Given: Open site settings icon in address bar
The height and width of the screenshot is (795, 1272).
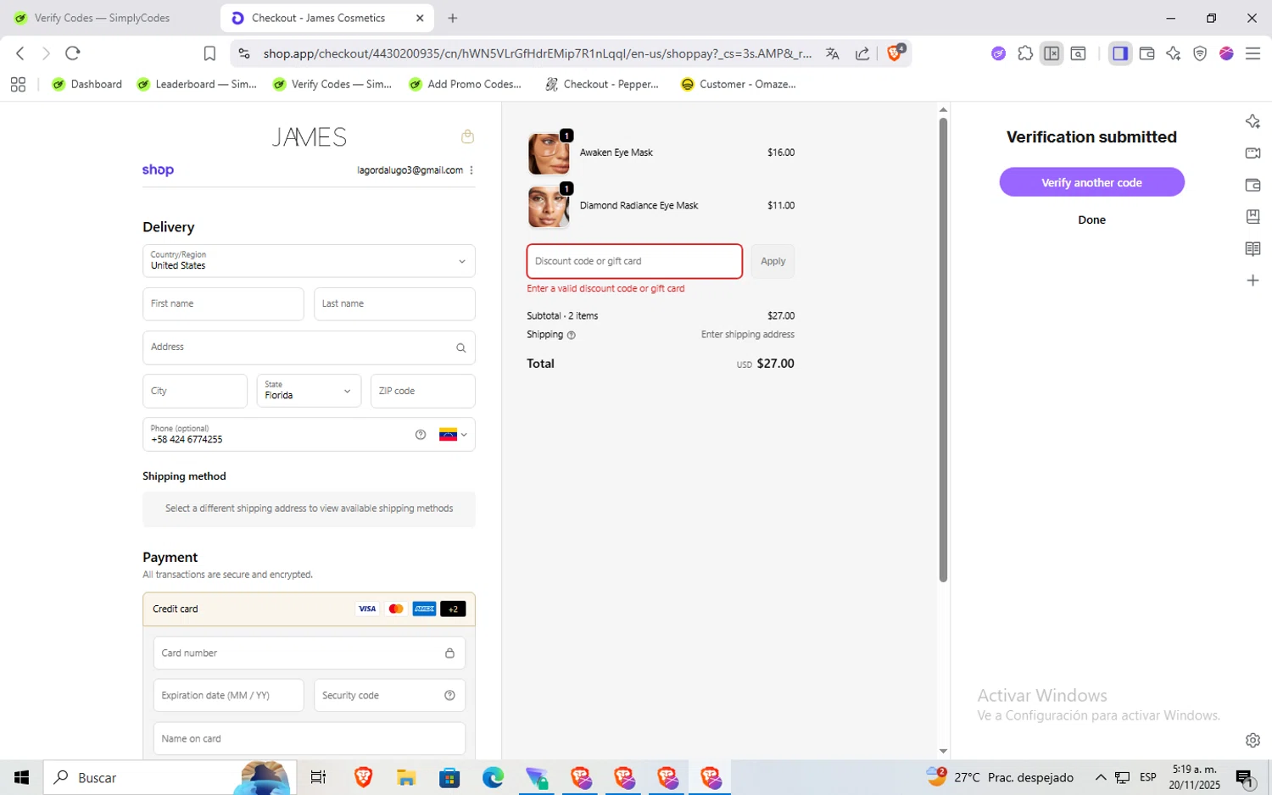Looking at the screenshot, I should point(244,53).
